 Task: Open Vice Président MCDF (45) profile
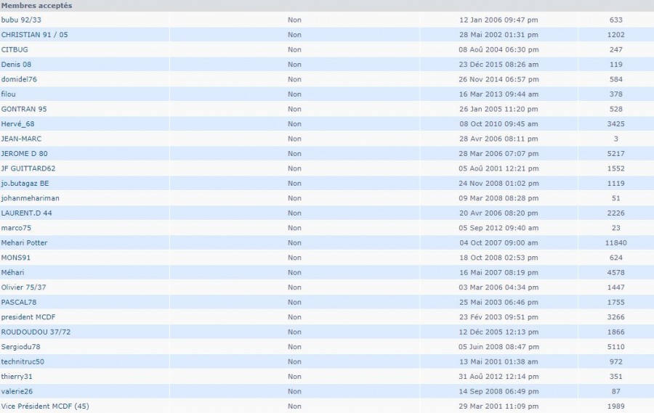pos(44,406)
